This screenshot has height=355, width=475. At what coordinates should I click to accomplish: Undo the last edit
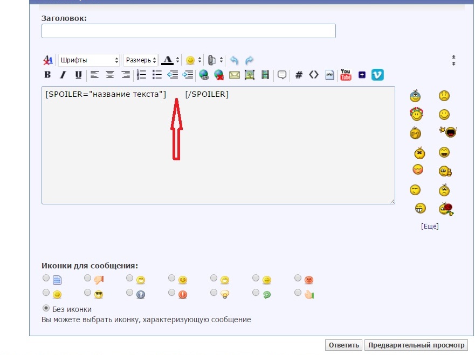[234, 60]
